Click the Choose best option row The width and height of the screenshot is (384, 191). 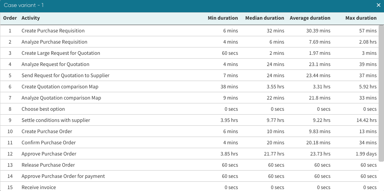coord(43,109)
